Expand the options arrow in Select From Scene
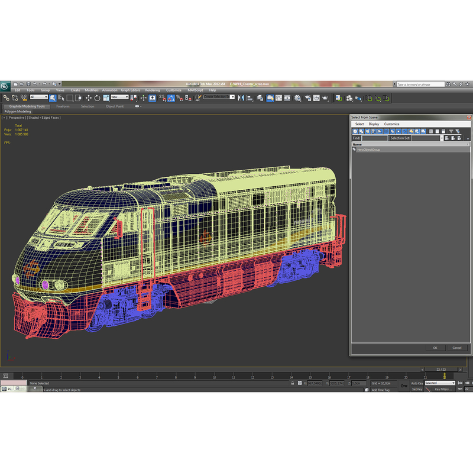Screen dimensions: 473x473 tap(468, 138)
